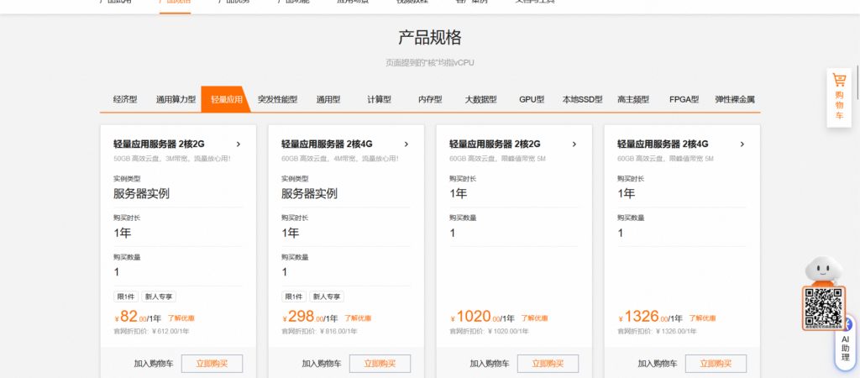The image size is (860, 378).
Task: Select the 通用算力型 tab
Action: pos(176,99)
